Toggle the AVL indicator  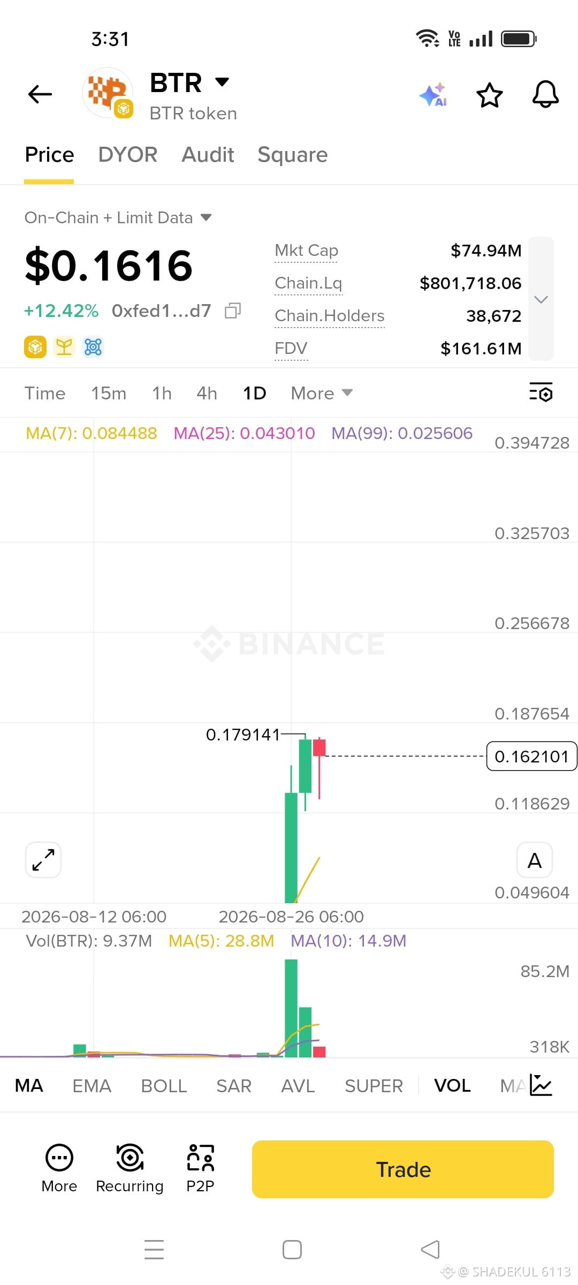pos(298,1086)
